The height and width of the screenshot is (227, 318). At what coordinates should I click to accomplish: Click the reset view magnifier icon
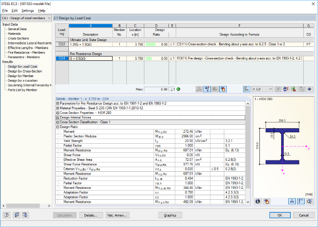[x=310, y=201]
